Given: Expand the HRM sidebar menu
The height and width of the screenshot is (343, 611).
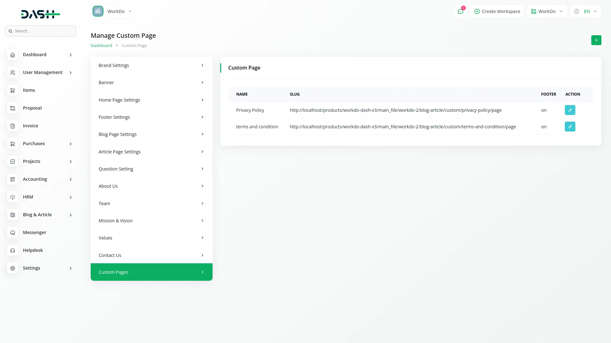Looking at the screenshot, I should click(x=40, y=197).
